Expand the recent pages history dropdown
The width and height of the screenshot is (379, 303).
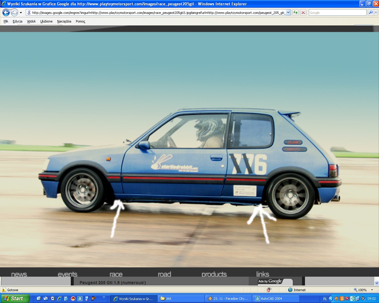[21, 13]
